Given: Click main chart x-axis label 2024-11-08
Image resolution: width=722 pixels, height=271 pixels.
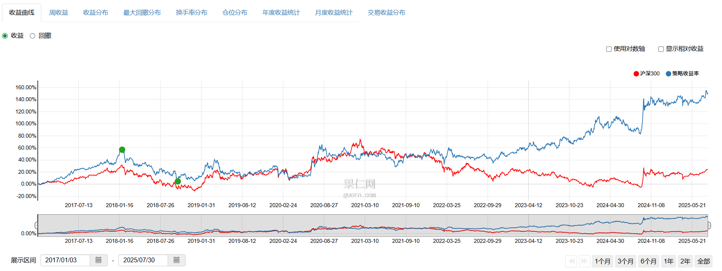Looking at the screenshot, I should pyautogui.click(x=651, y=205).
